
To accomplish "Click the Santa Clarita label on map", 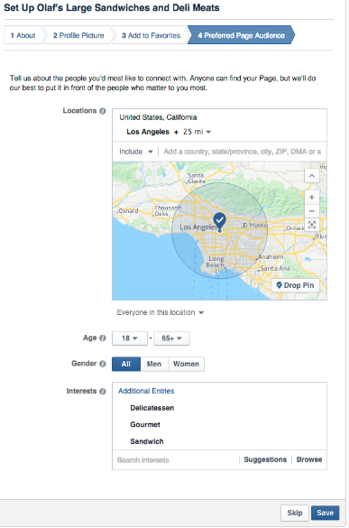I will tap(197, 178).
